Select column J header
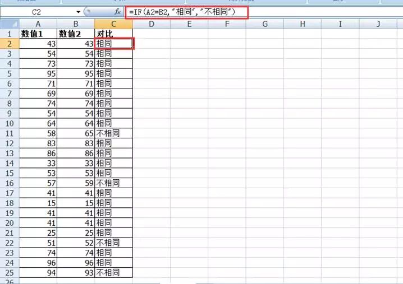 378,24
